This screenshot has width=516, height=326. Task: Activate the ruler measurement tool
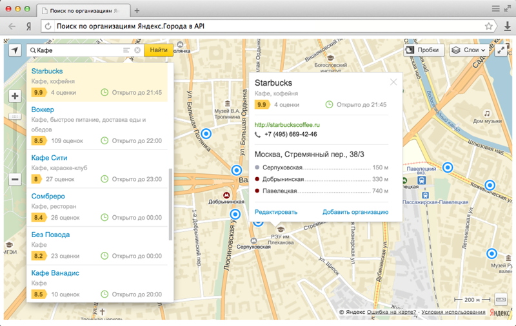point(501,300)
